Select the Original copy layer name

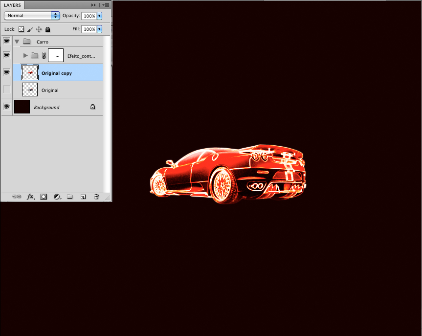pyautogui.click(x=57, y=73)
